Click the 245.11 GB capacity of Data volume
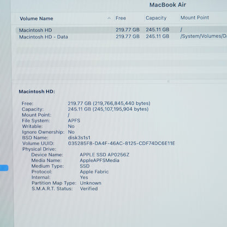Screen dimensions: 227x227 coord(157,37)
